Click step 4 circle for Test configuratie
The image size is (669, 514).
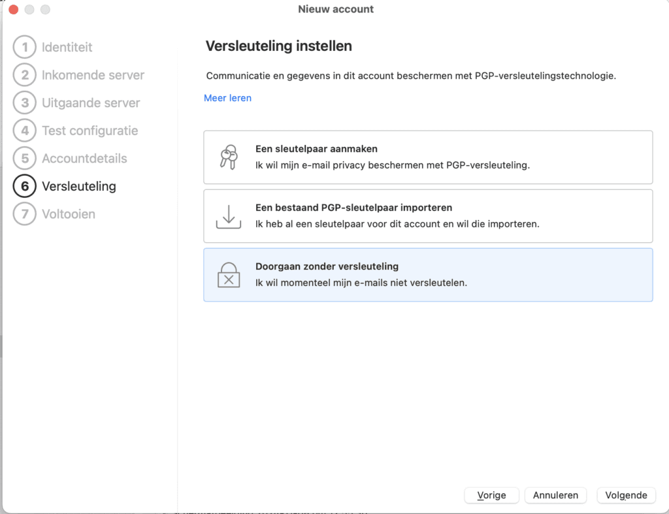[24, 131]
